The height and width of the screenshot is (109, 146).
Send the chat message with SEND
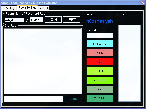(x=73, y=99)
